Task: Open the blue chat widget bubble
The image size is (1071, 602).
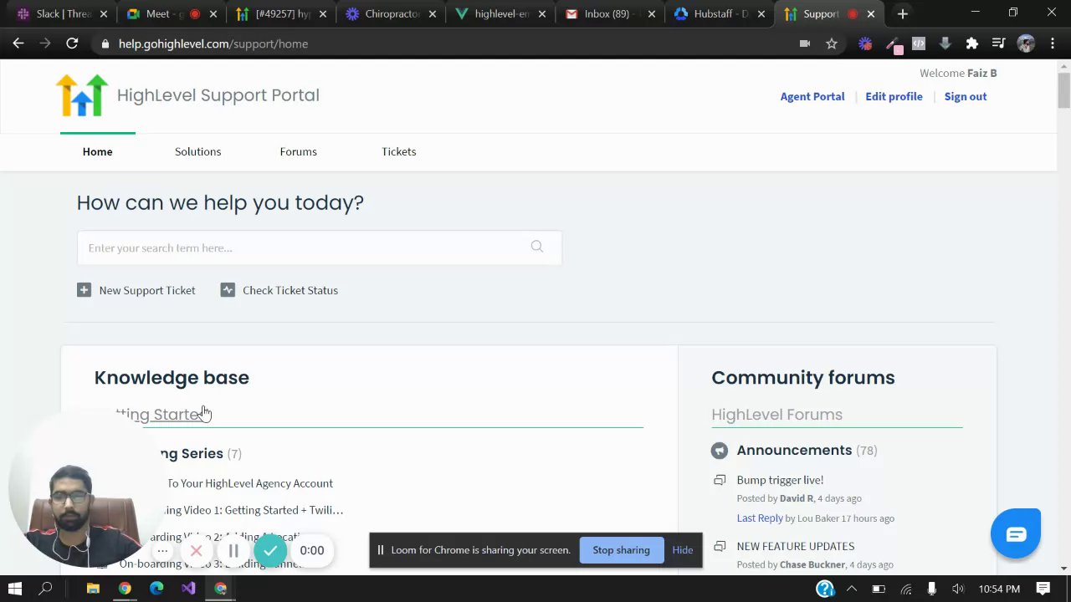Action: [x=1016, y=533]
